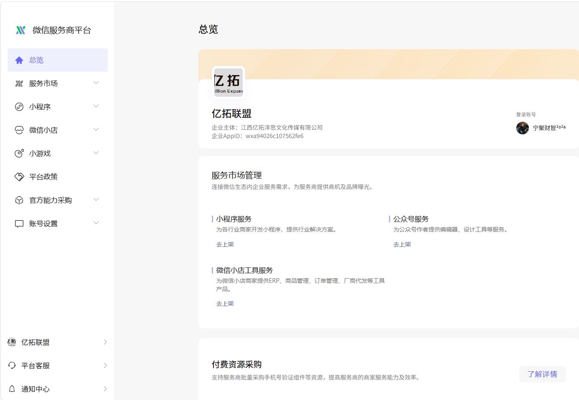Open the 通知中心 arrow
The image size is (579, 400).
105,389
